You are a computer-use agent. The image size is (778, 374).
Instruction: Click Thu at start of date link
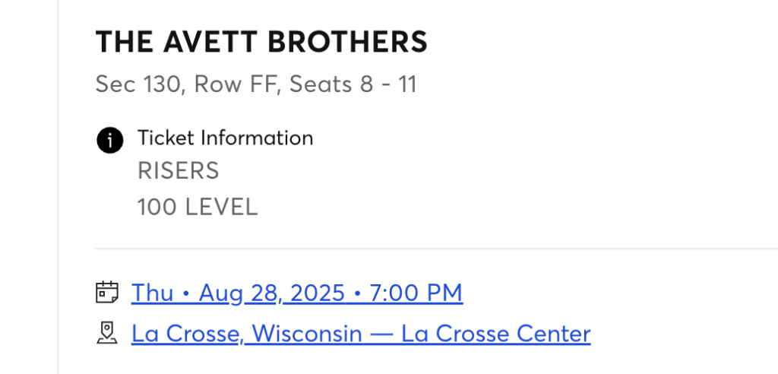pos(152,293)
